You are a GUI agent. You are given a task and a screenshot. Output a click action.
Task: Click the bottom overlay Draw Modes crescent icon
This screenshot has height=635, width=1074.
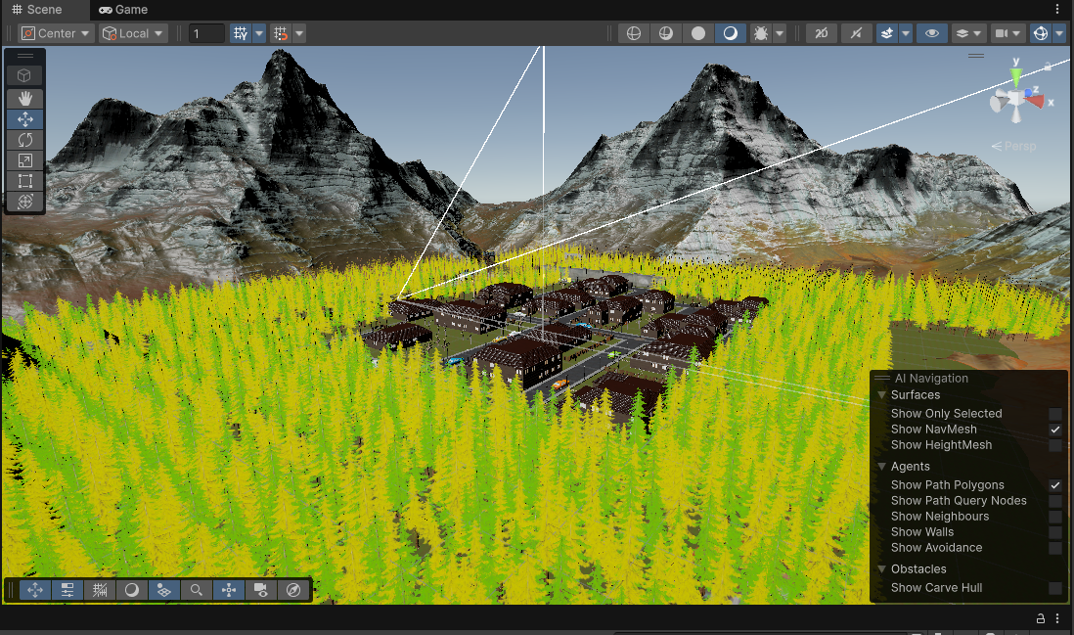click(131, 590)
